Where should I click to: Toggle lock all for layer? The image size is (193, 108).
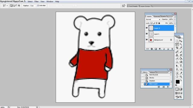tap(159, 23)
